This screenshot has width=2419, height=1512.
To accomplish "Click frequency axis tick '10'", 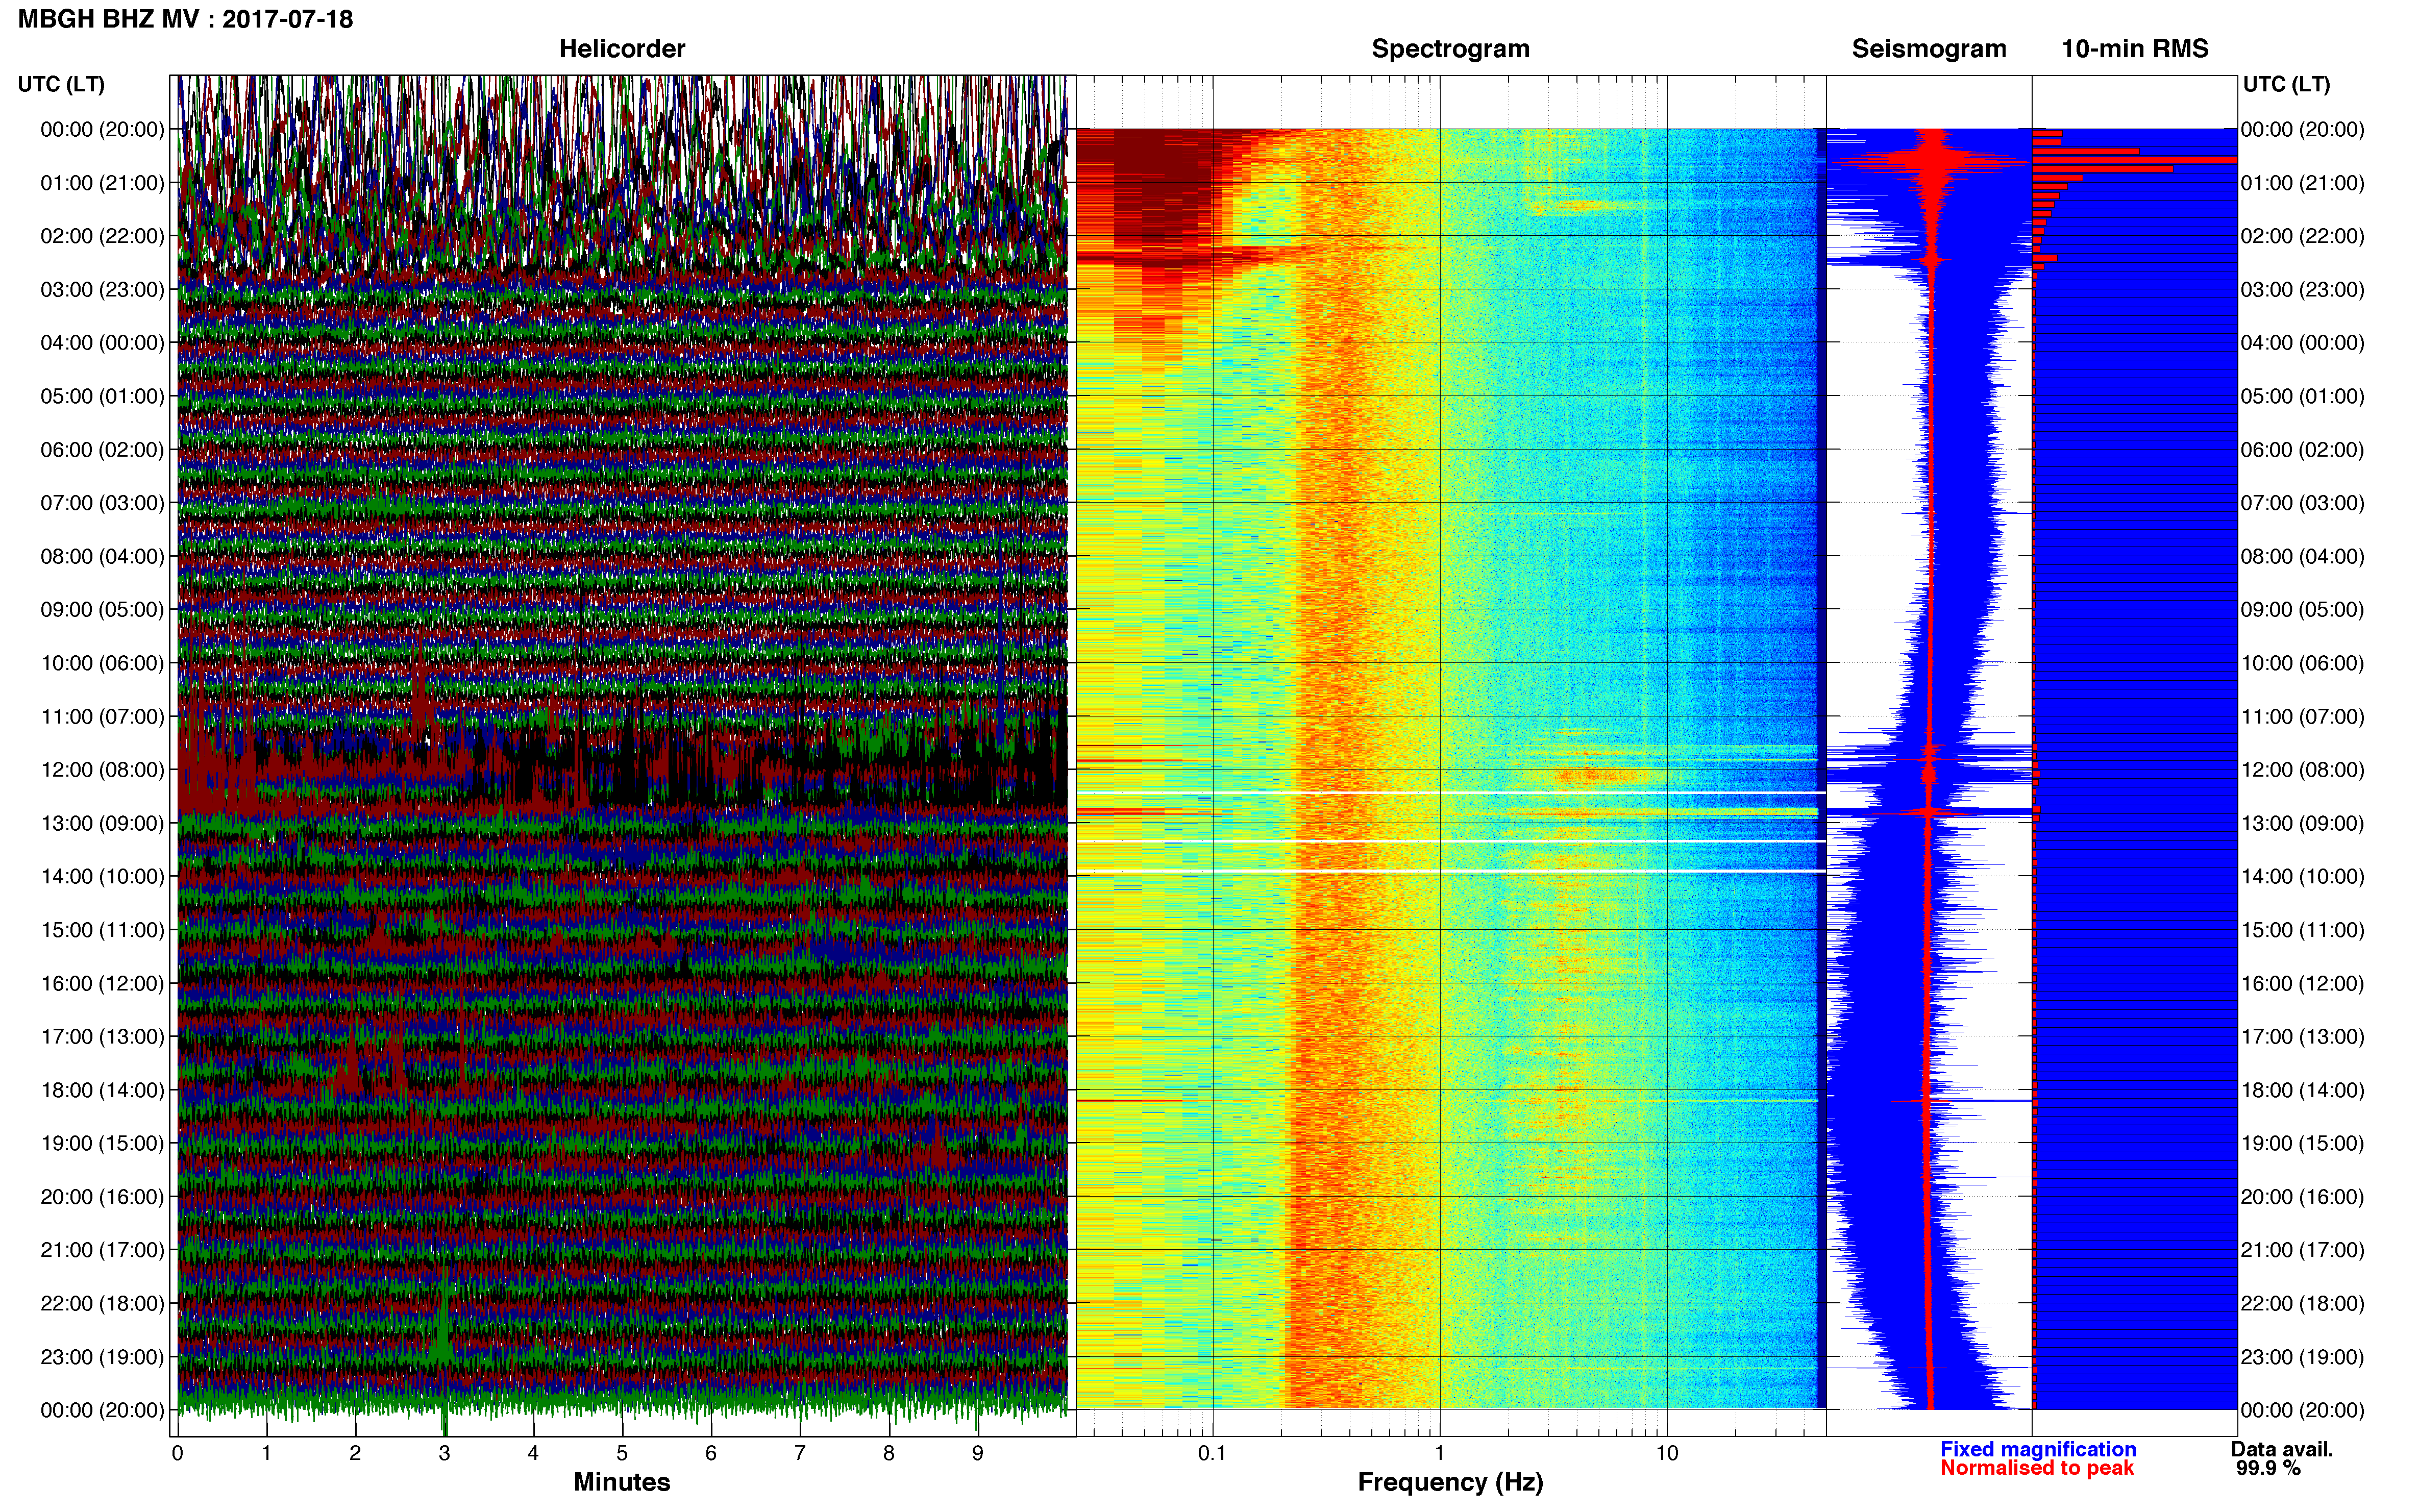I will click(x=1667, y=1454).
